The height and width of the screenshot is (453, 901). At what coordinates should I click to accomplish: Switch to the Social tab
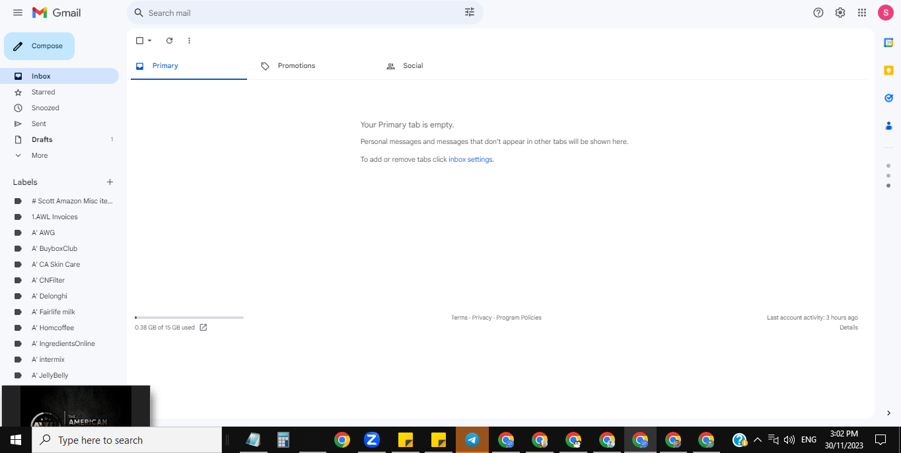[439, 66]
